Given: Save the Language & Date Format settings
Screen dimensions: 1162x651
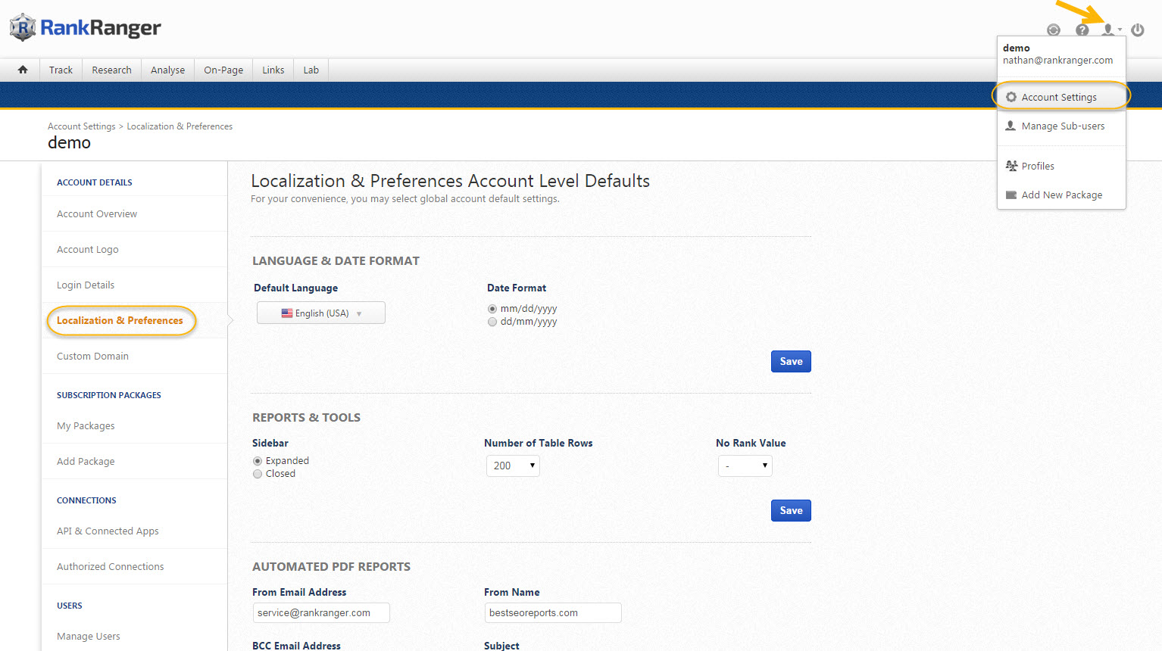Looking at the screenshot, I should click(x=791, y=361).
